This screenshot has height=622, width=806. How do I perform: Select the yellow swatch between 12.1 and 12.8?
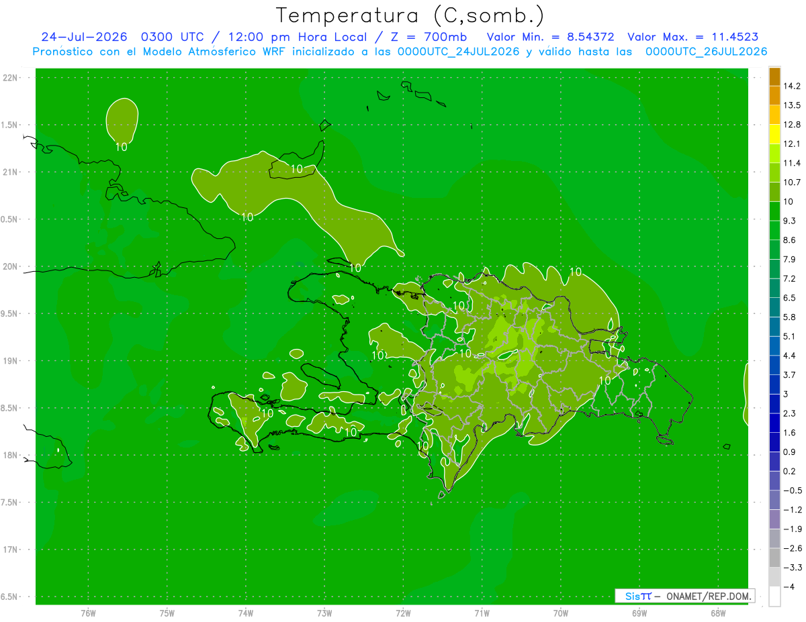click(x=774, y=134)
